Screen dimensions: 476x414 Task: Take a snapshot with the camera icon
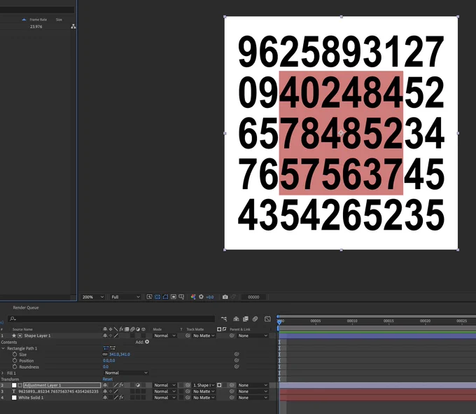[225, 297]
